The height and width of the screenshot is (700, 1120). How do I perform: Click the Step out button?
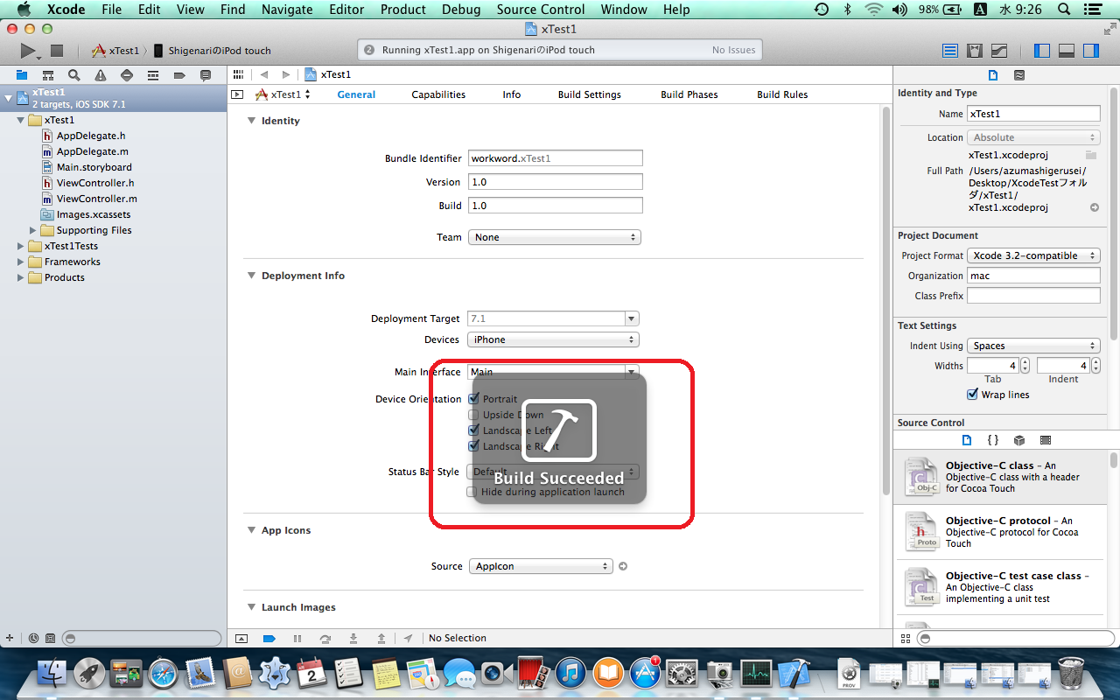(381, 639)
